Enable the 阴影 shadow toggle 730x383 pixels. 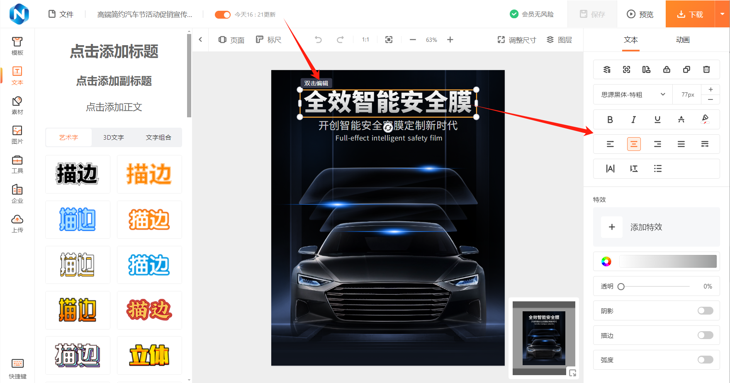(x=705, y=311)
